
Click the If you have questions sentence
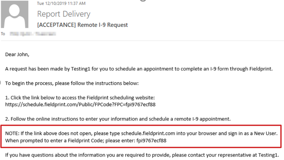coord(142,155)
